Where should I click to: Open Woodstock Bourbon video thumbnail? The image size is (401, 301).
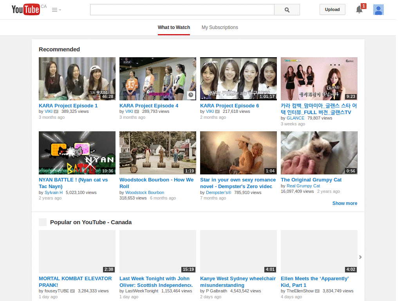point(158,153)
